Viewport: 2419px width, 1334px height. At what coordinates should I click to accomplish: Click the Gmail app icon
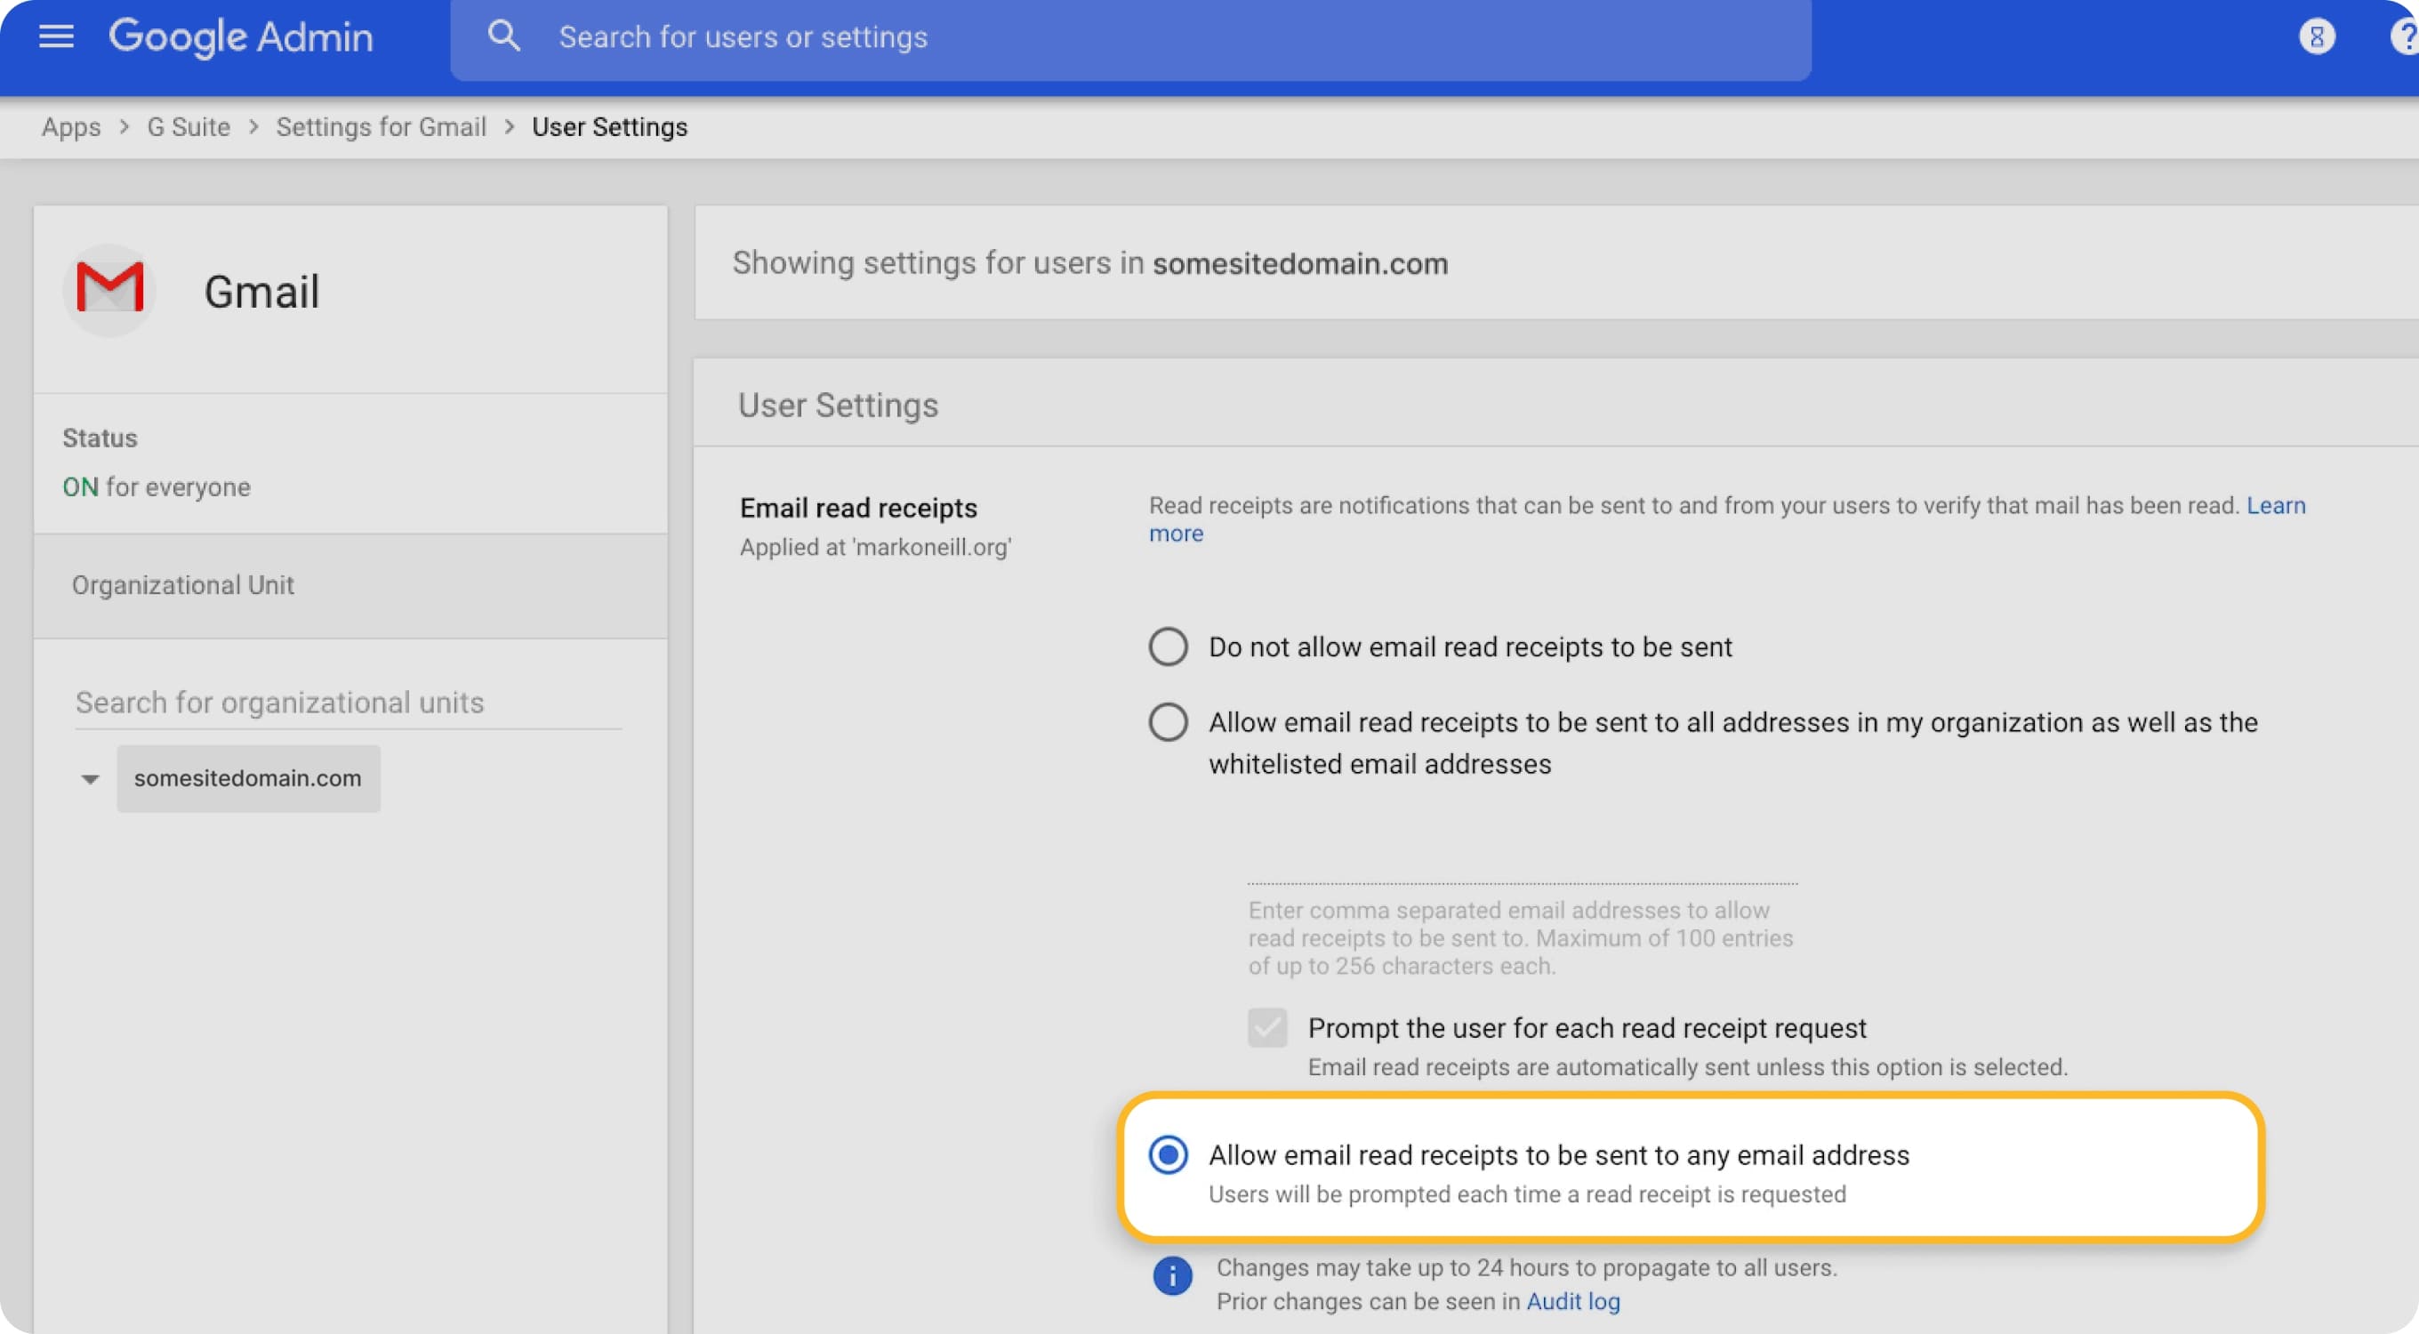tap(108, 289)
